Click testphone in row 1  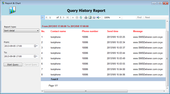tap(55, 37)
